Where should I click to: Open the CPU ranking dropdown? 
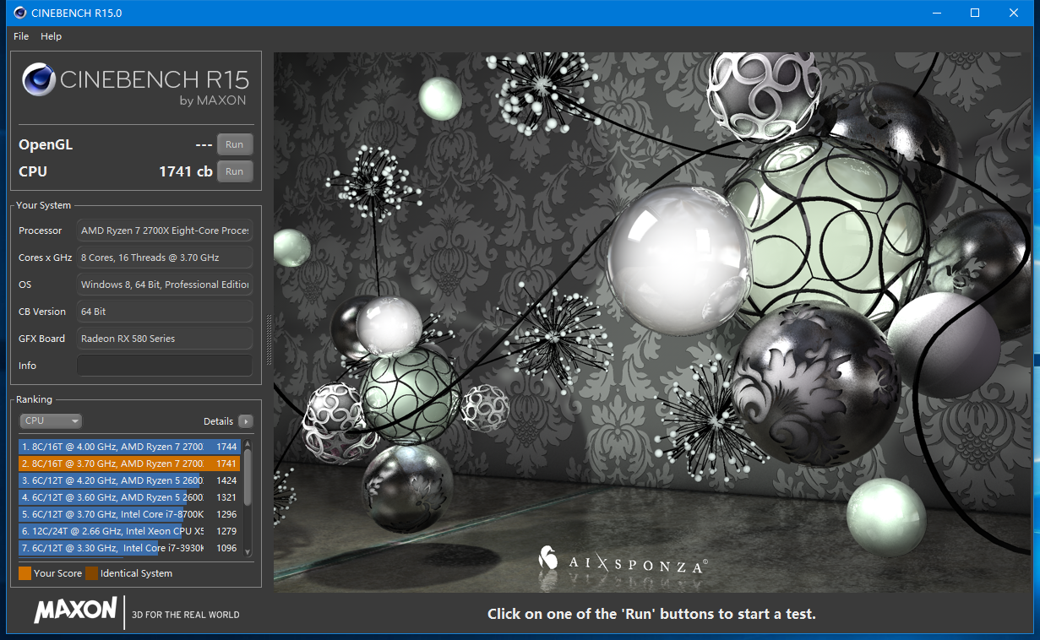pos(51,420)
